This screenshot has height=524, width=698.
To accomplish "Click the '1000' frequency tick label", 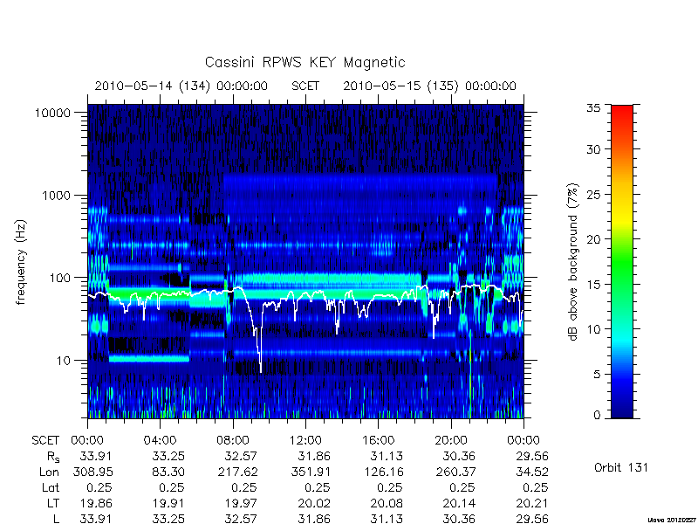I will [x=57, y=196].
